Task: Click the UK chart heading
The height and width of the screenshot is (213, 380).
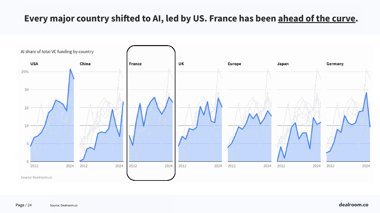Action: tap(181, 64)
